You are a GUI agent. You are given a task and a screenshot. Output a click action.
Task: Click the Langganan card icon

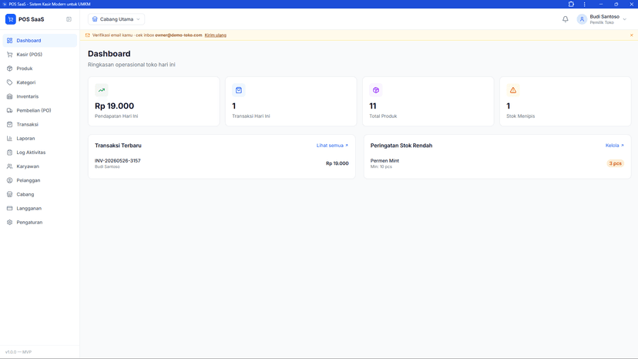pos(10,209)
